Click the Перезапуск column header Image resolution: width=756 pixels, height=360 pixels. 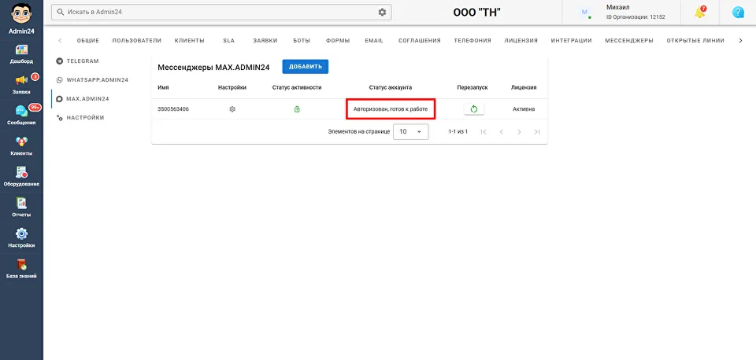click(472, 87)
